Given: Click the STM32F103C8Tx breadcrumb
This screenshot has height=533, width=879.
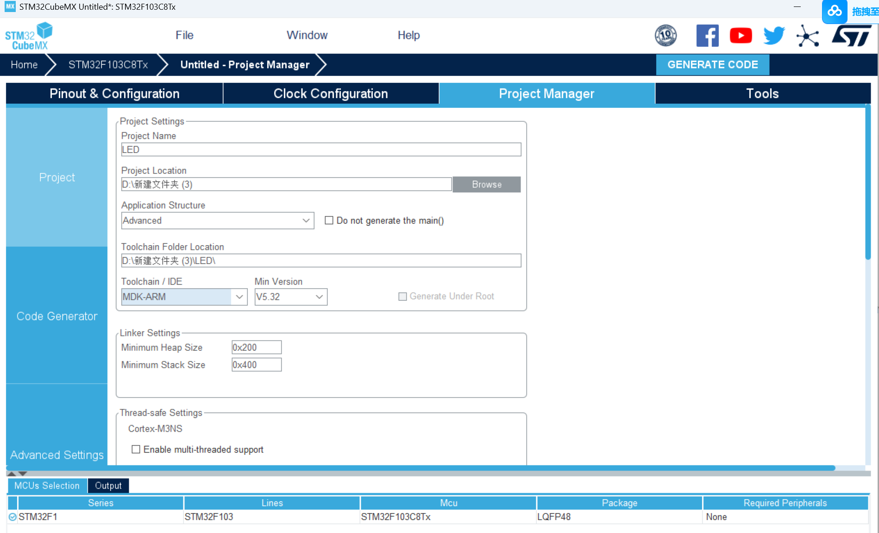Looking at the screenshot, I should tap(108, 65).
